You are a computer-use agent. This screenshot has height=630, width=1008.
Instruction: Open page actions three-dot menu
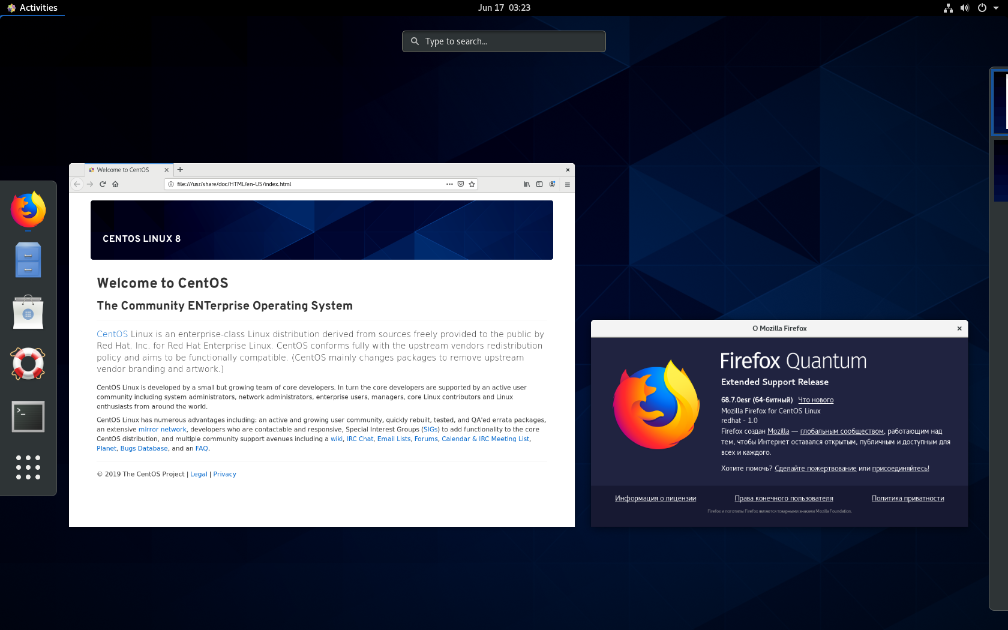(x=449, y=184)
